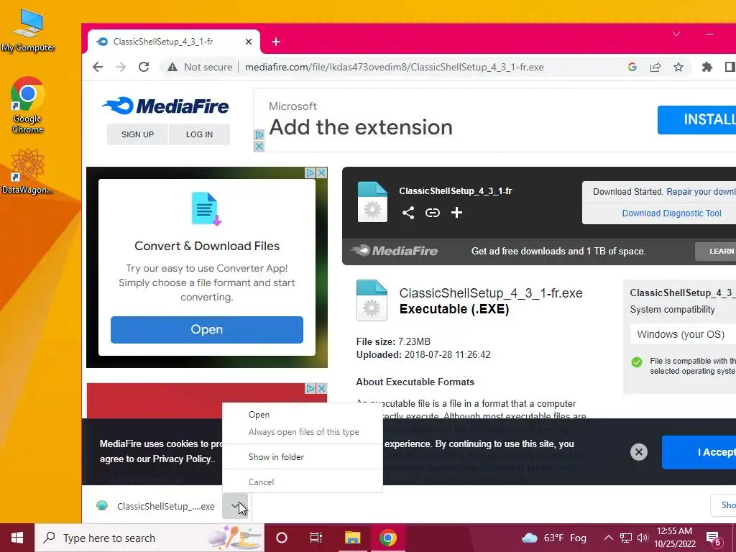Open Chrome's tab search chevron

point(676,34)
